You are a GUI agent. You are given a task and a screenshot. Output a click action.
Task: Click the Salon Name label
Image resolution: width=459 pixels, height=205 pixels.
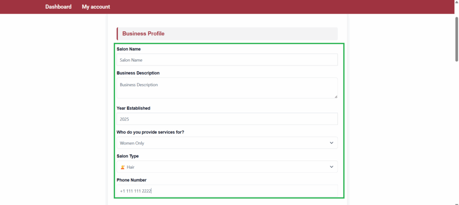click(129, 49)
